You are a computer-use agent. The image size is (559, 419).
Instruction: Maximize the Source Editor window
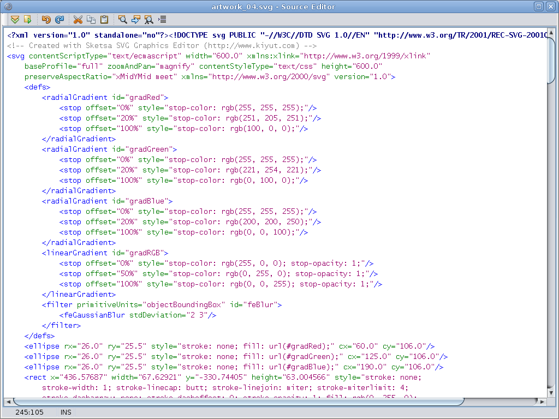coord(538,7)
